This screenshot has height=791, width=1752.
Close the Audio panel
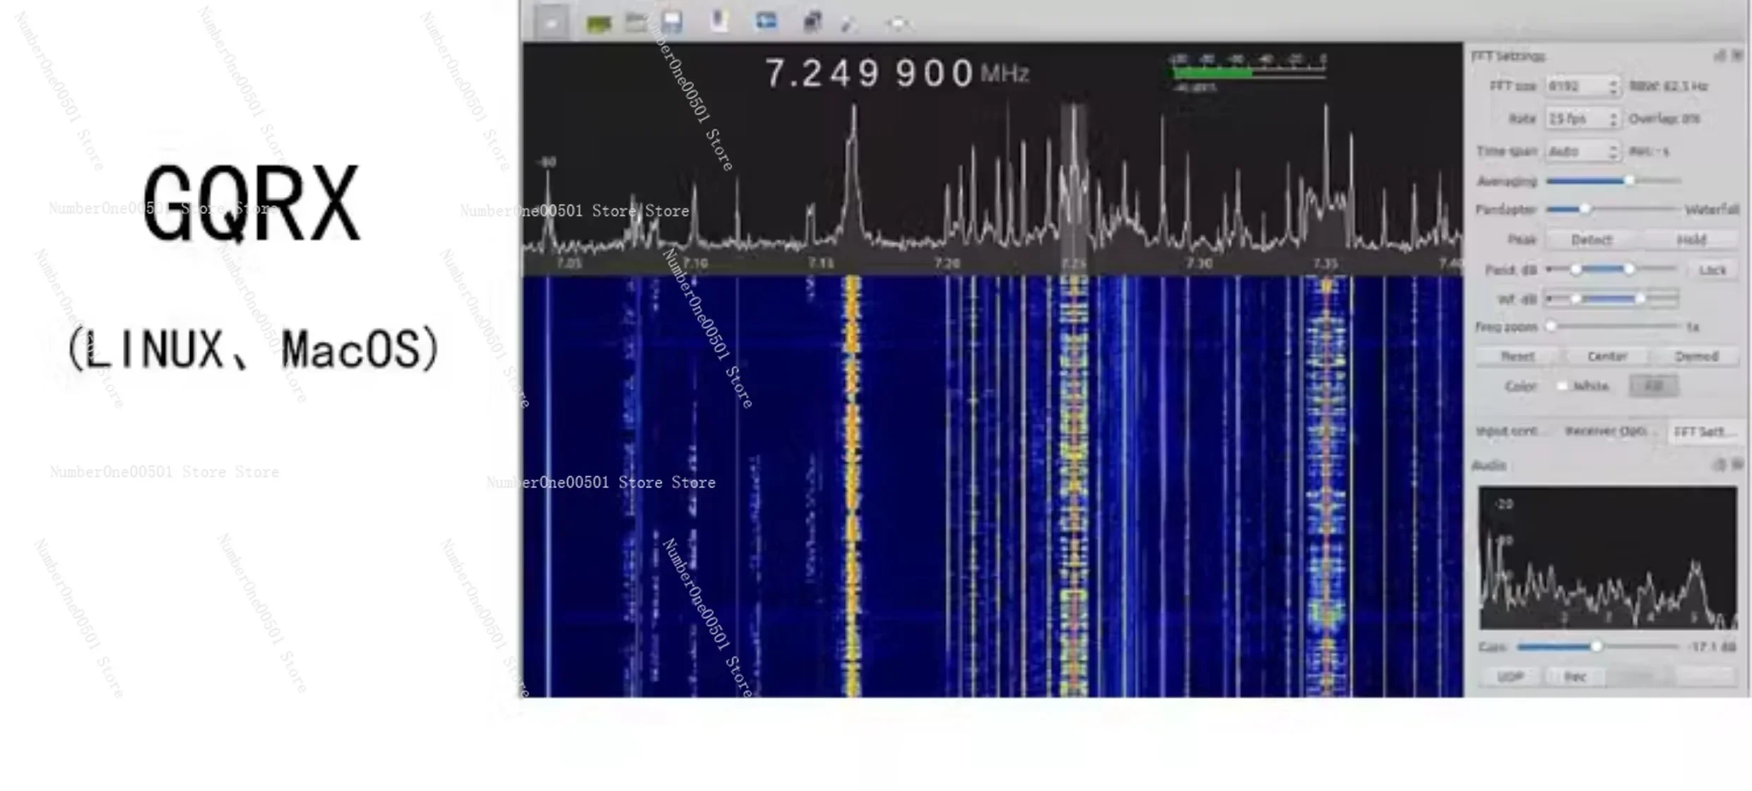coord(1737,464)
